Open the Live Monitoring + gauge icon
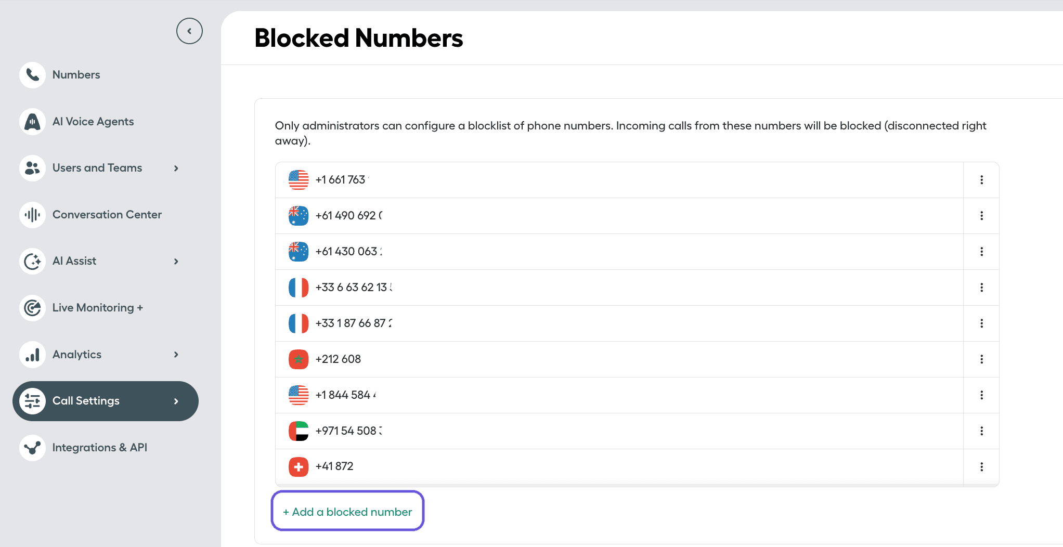Screen dimensions: 1063x547 pyautogui.click(x=32, y=308)
